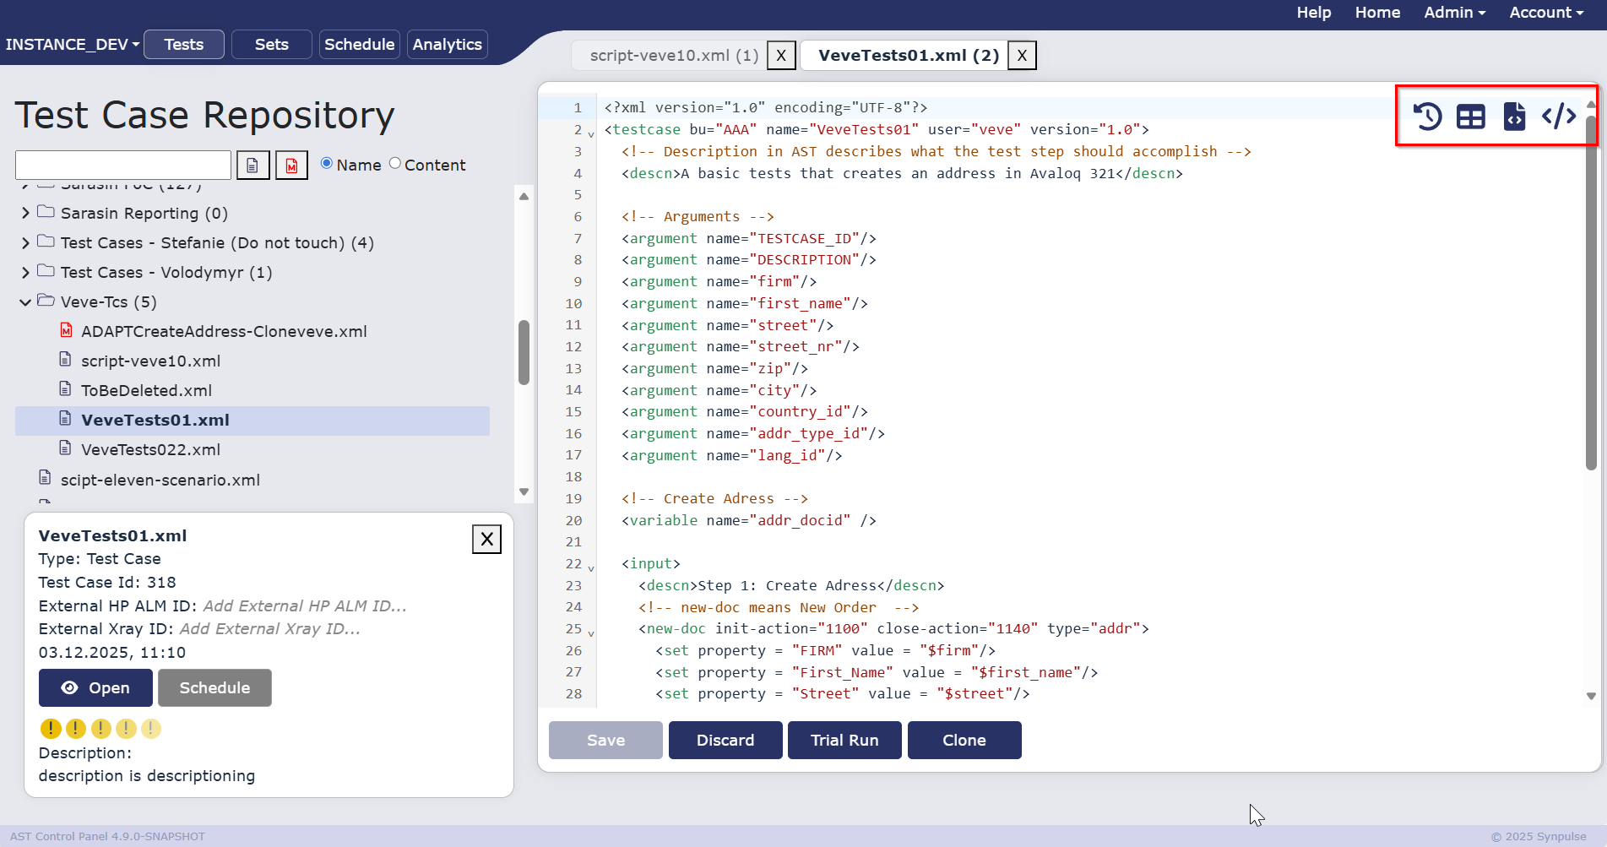Show XML source code view icon

pos(1559,116)
